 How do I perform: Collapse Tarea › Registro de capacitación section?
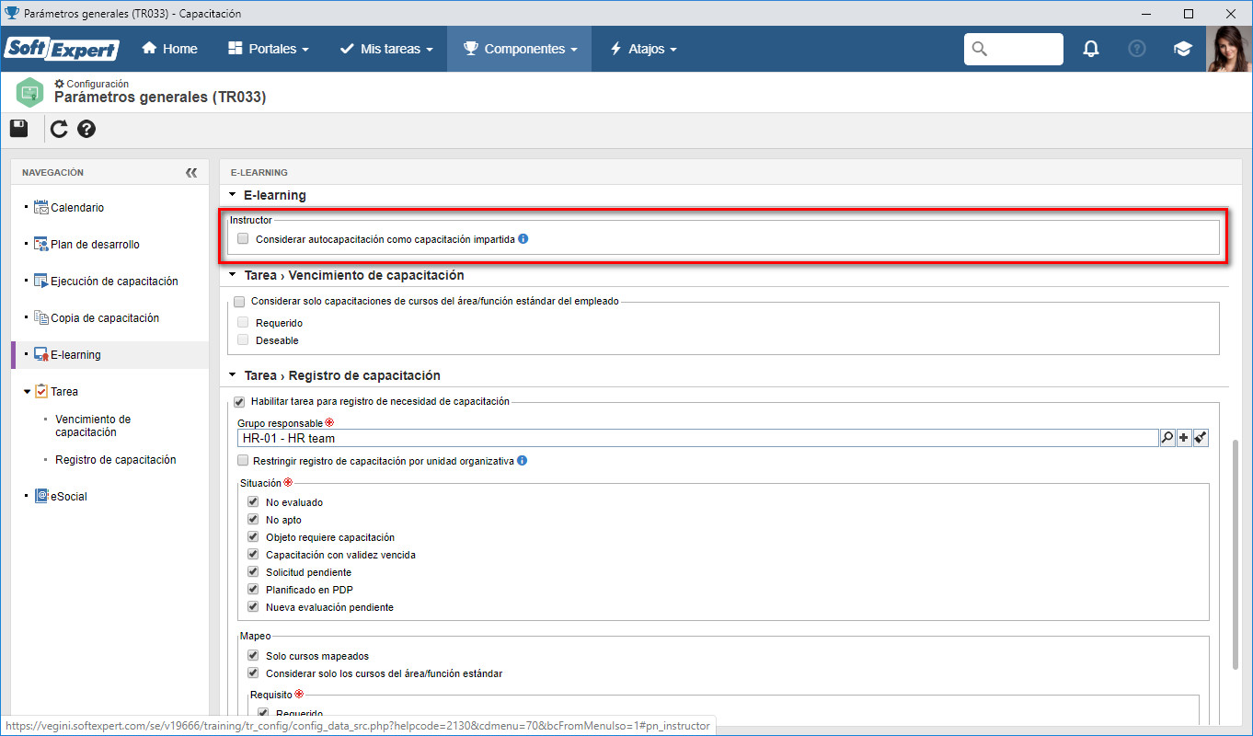pyautogui.click(x=233, y=375)
